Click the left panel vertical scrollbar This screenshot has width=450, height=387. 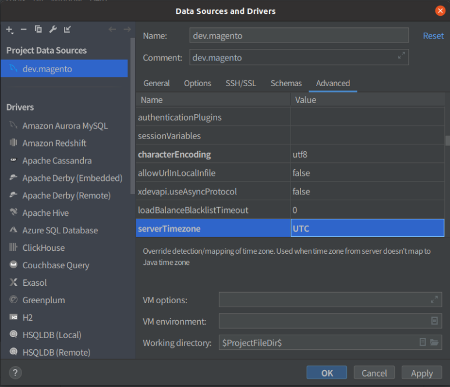[132, 116]
